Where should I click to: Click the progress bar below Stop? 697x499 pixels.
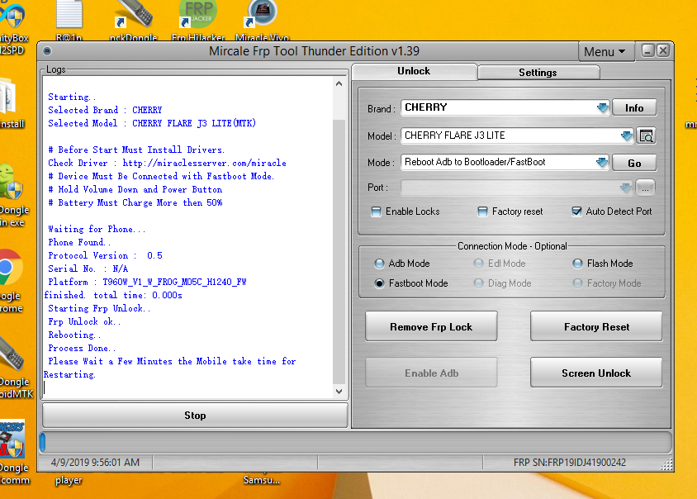point(356,443)
